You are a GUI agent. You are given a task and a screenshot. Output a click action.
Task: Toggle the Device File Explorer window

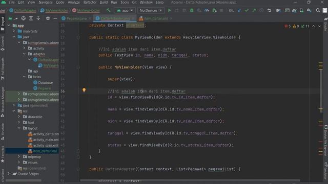click(326, 141)
